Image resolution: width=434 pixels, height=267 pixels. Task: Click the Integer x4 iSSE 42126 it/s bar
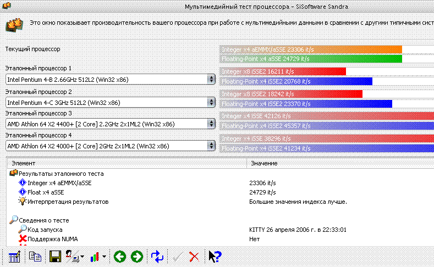pos(327,116)
